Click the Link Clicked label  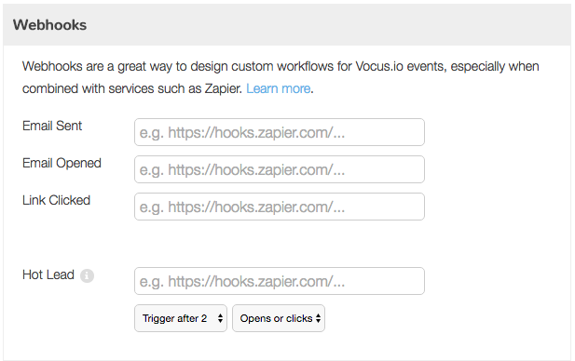[56, 200]
